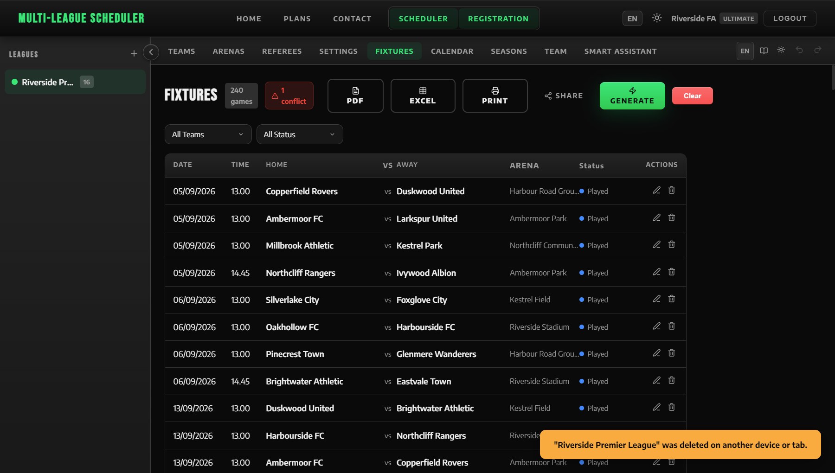Toggle theme sun icon in sub-toolbar

click(x=781, y=50)
